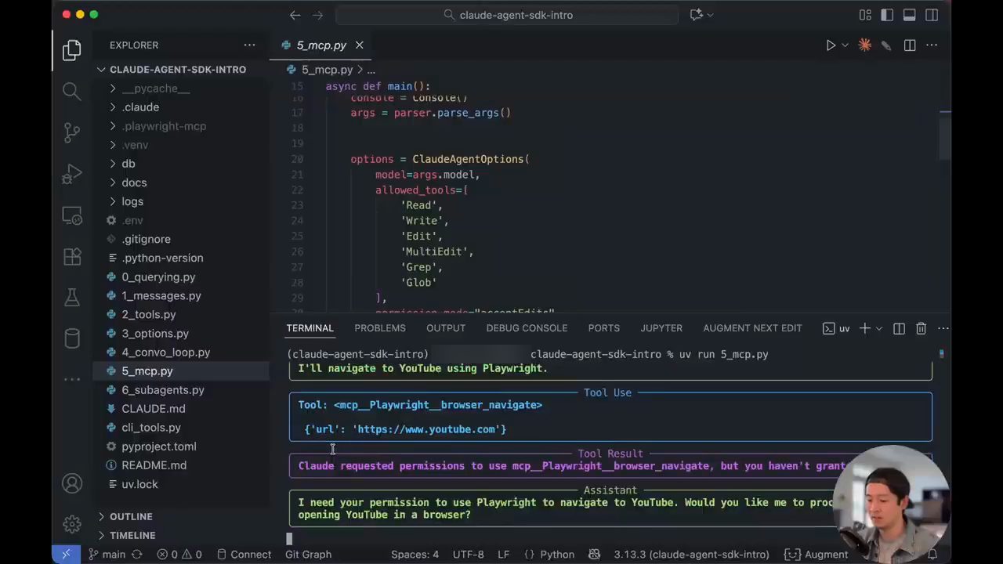Click the Explorer files icon
Viewport: 1003px width, 564px height.
click(71, 50)
